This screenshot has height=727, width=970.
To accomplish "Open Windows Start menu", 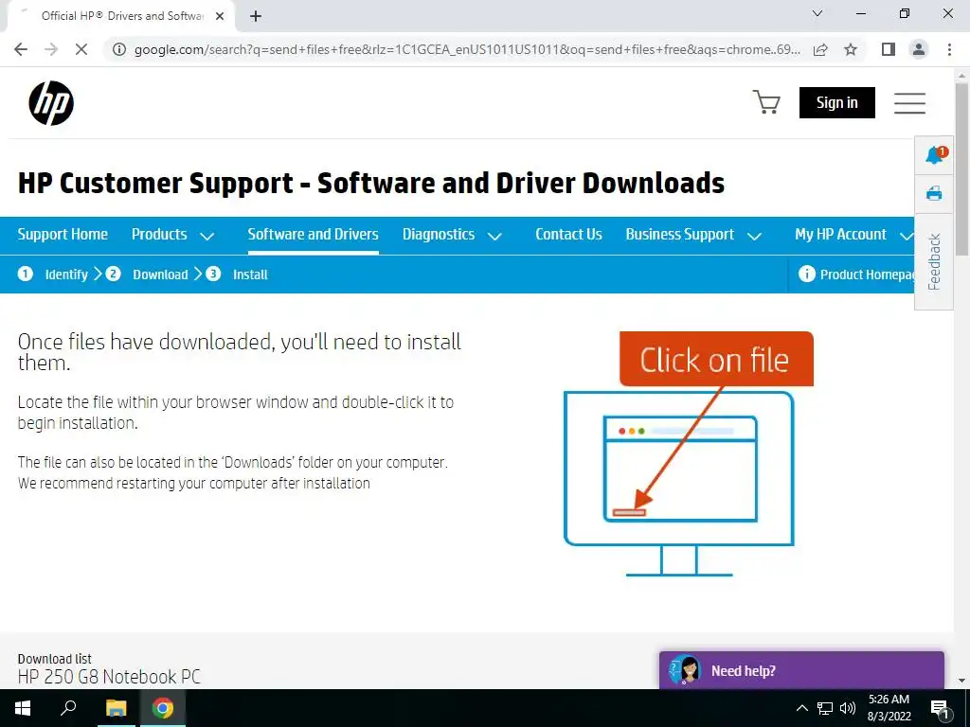I will [23, 708].
